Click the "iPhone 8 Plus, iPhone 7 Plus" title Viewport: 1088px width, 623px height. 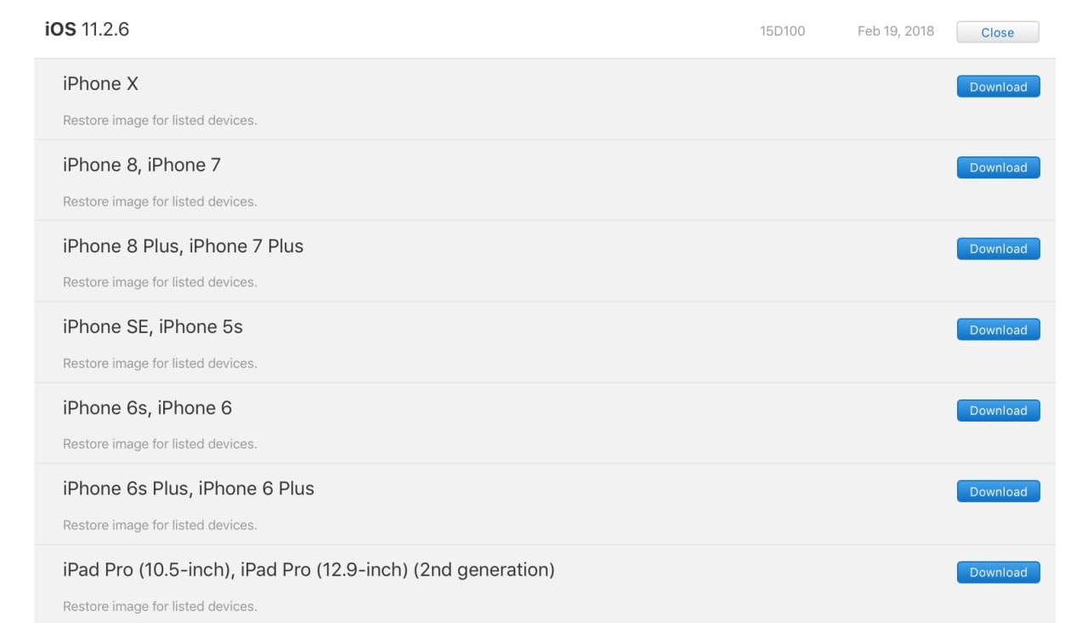click(183, 246)
